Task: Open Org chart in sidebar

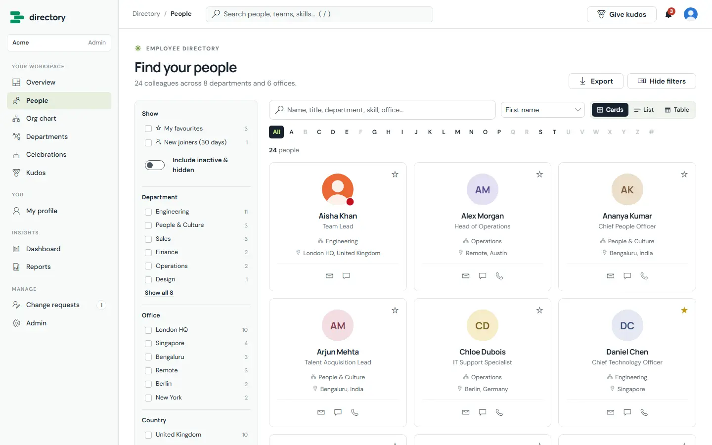Action: click(x=59, y=119)
